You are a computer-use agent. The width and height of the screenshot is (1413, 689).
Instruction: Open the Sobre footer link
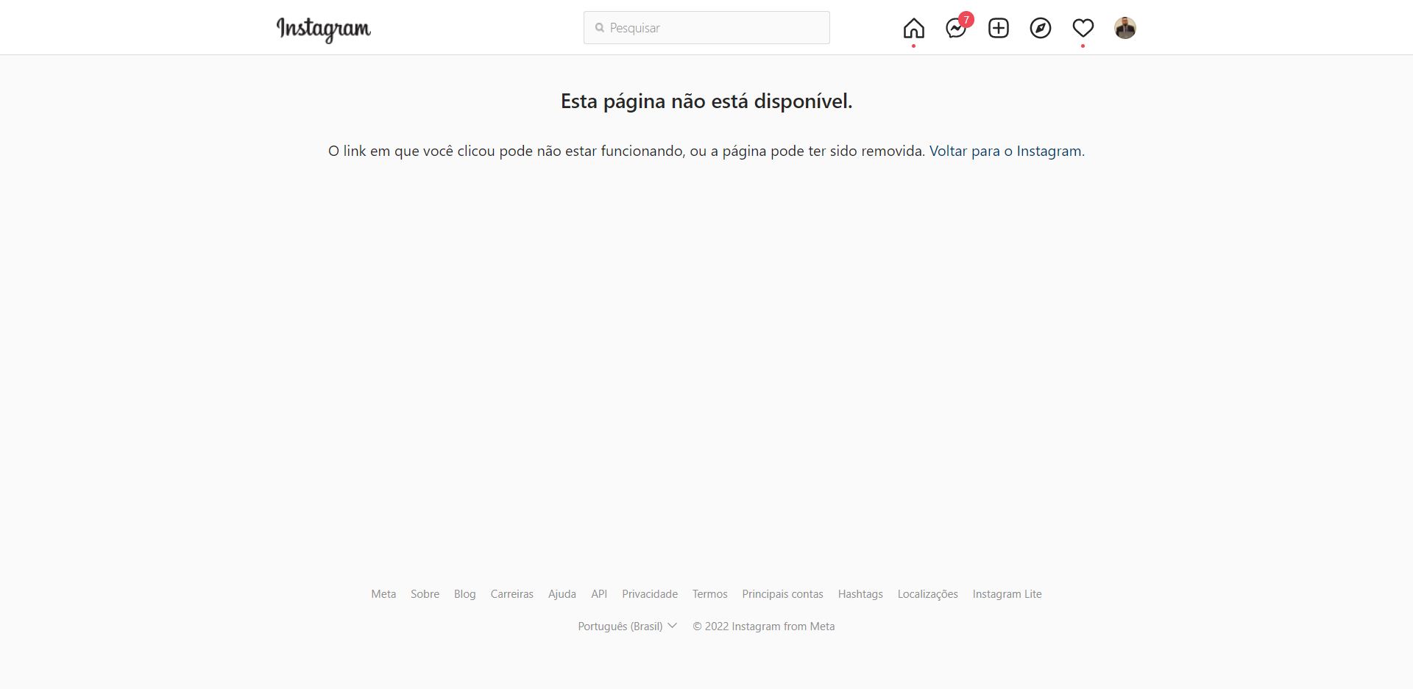(425, 594)
